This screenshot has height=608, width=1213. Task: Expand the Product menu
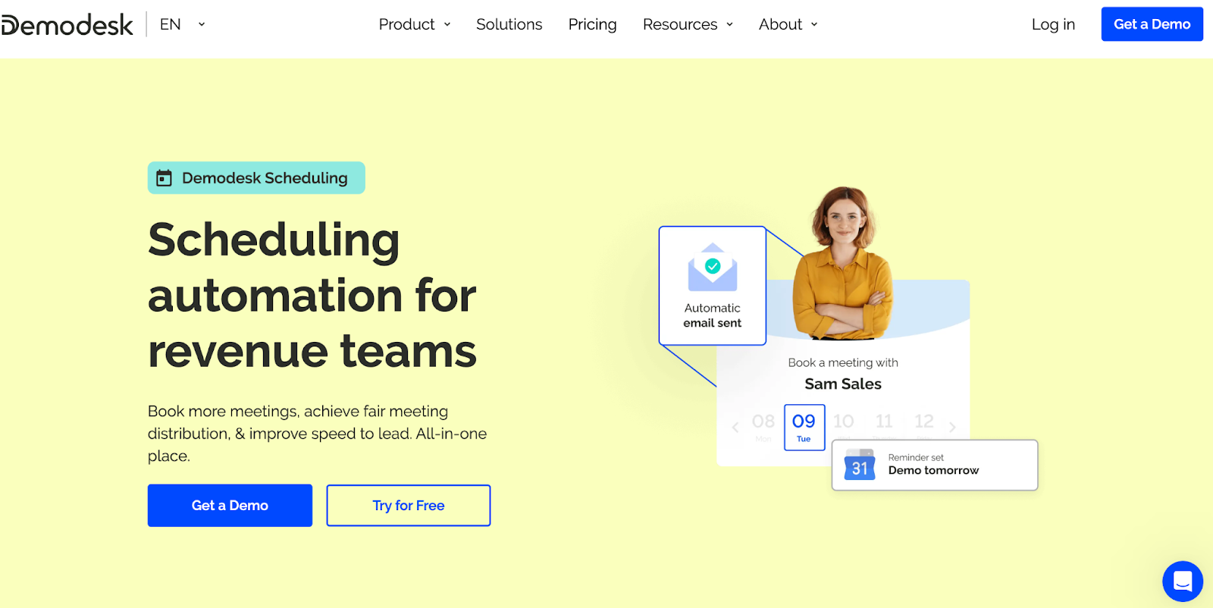click(415, 24)
